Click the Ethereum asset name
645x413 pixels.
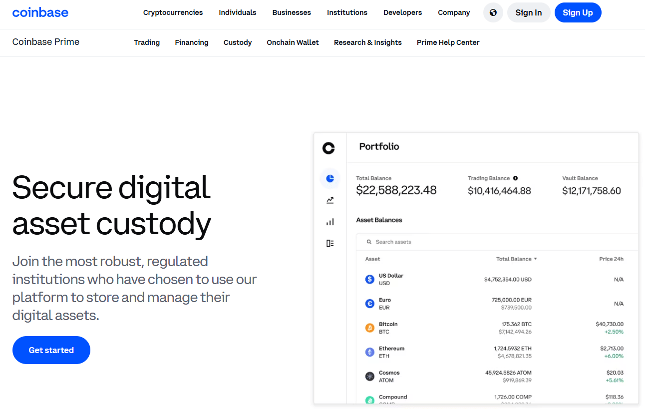pyautogui.click(x=392, y=349)
